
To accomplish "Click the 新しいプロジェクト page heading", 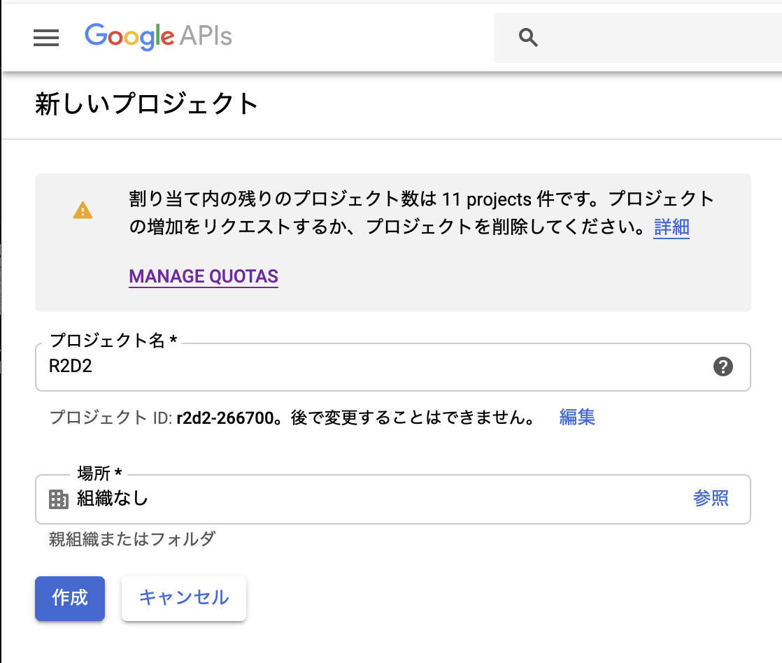I will click(x=147, y=104).
